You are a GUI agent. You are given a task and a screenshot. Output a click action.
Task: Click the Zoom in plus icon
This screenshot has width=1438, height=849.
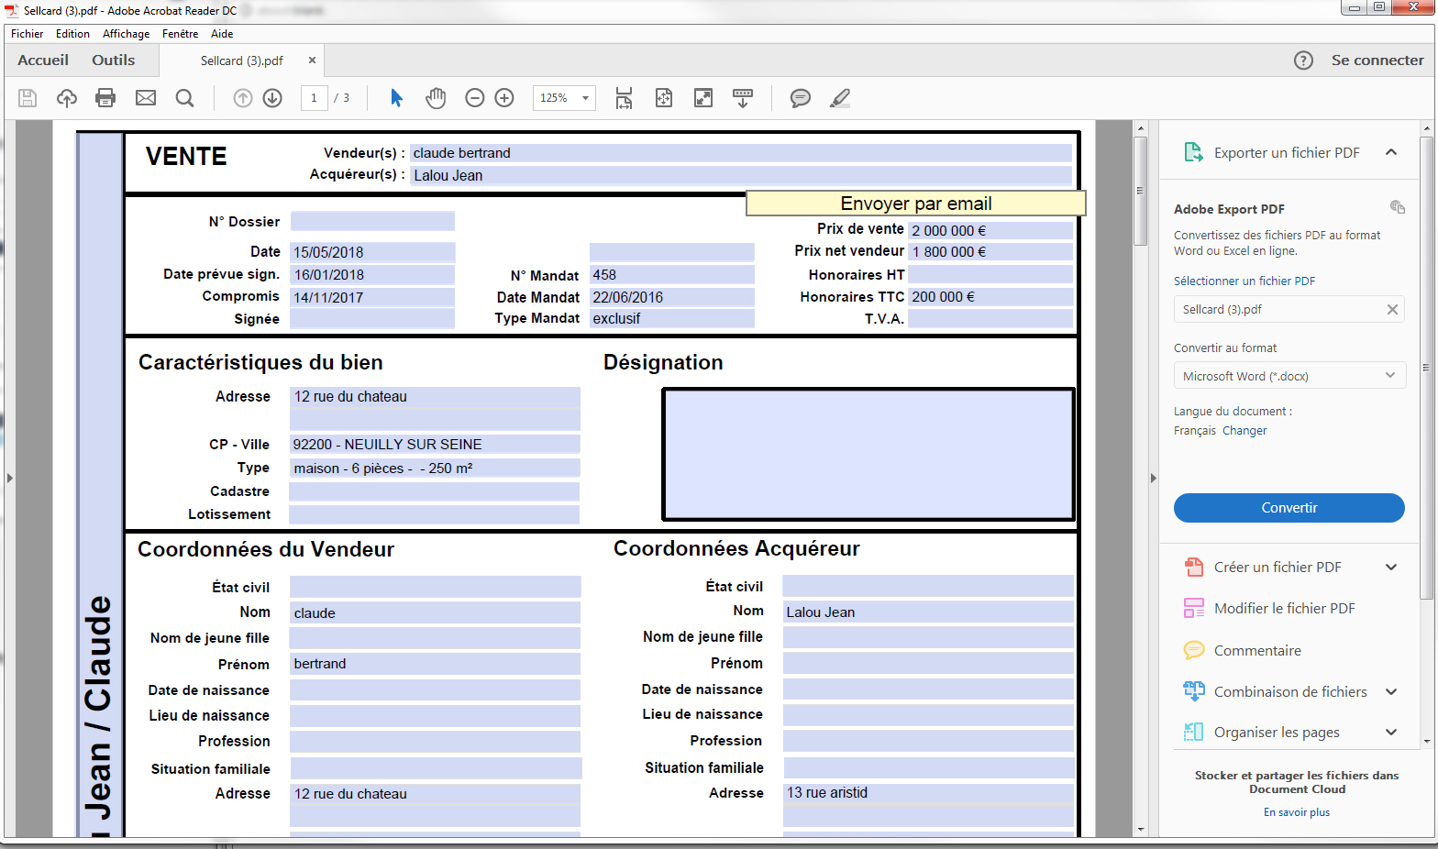click(504, 98)
